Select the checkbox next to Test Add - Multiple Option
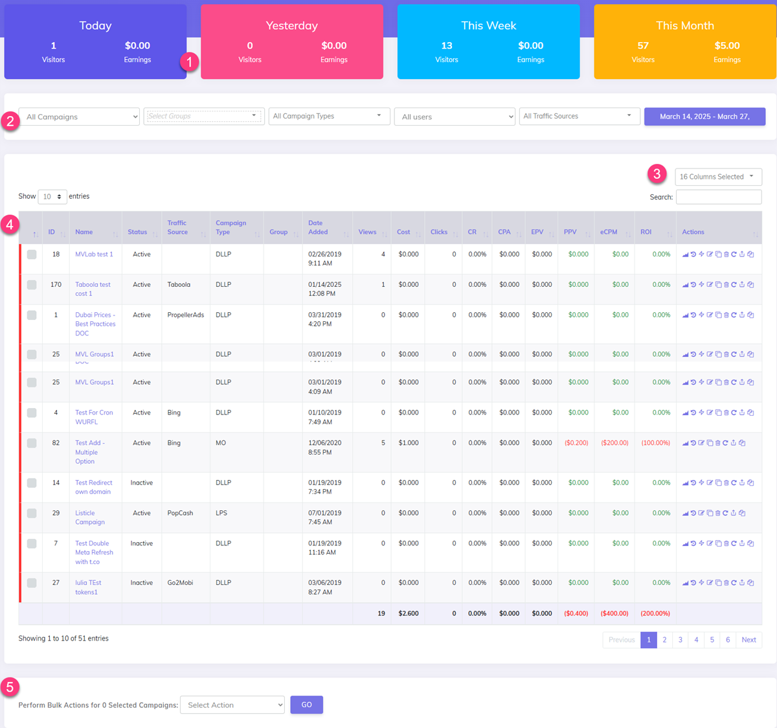777x728 pixels. click(x=30, y=442)
